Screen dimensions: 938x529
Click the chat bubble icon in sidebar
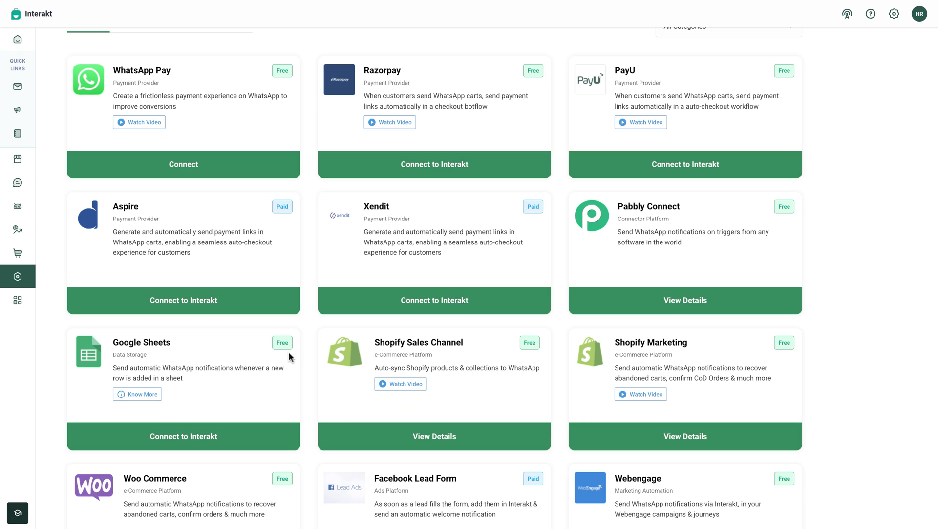18,183
